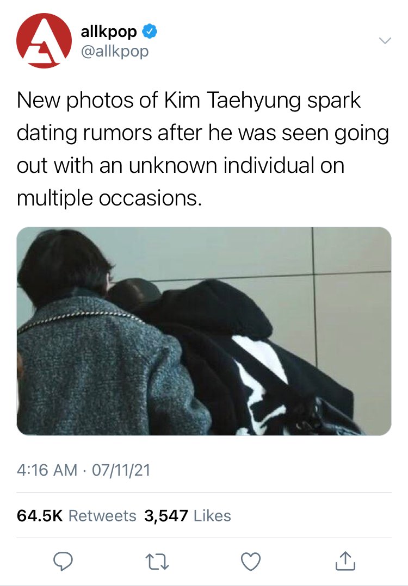Tap the blue verified checkmark badge
408x586 pixels.
tap(149, 32)
